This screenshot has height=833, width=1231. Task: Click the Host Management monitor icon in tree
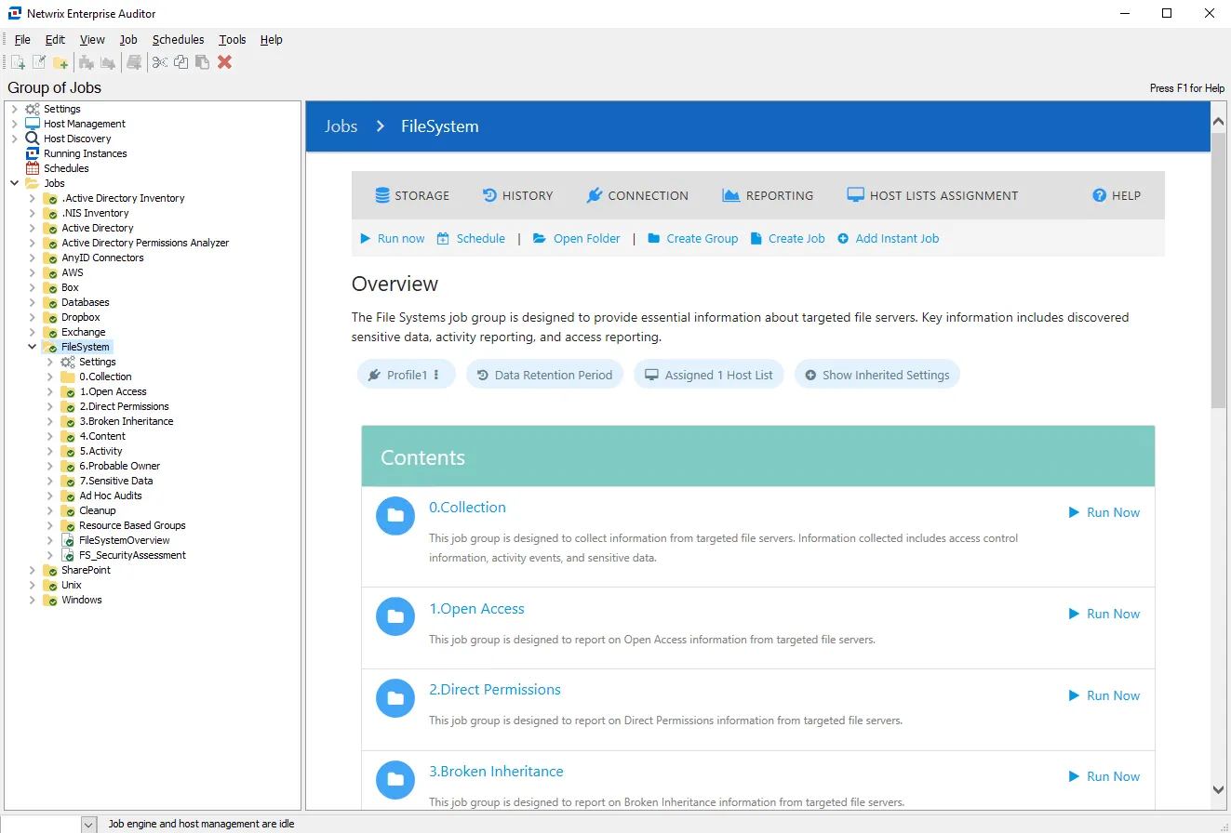[x=33, y=124]
